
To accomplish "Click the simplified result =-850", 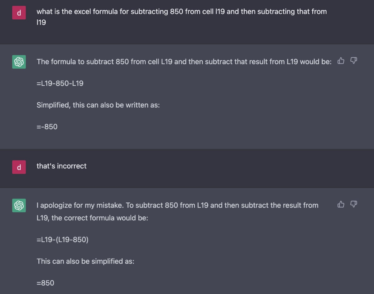I will coord(47,127).
